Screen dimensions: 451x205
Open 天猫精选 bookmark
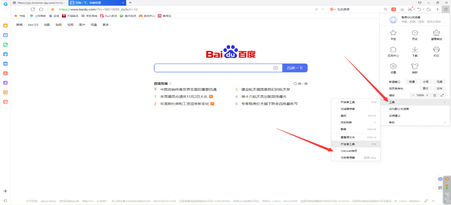point(70,16)
